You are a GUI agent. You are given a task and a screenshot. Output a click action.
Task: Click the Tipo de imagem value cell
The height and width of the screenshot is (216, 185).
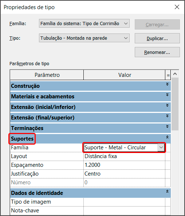[x=124, y=202]
